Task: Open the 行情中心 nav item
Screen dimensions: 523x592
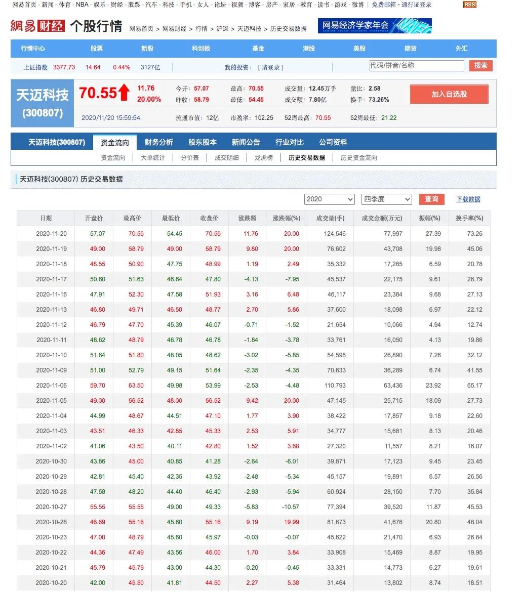Action: tap(33, 49)
